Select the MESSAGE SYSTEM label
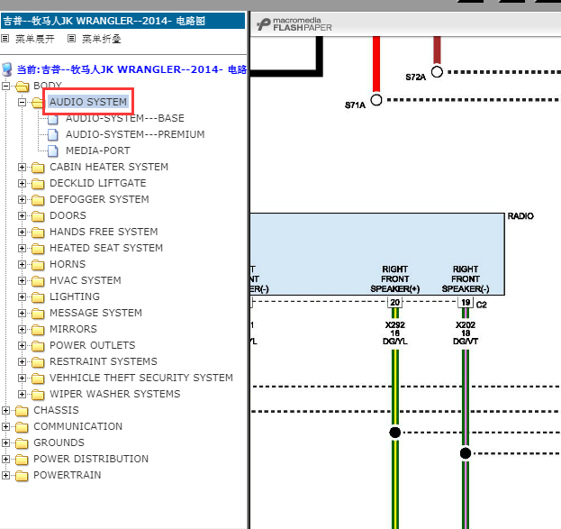This screenshot has width=561, height=529. (95, 313)
